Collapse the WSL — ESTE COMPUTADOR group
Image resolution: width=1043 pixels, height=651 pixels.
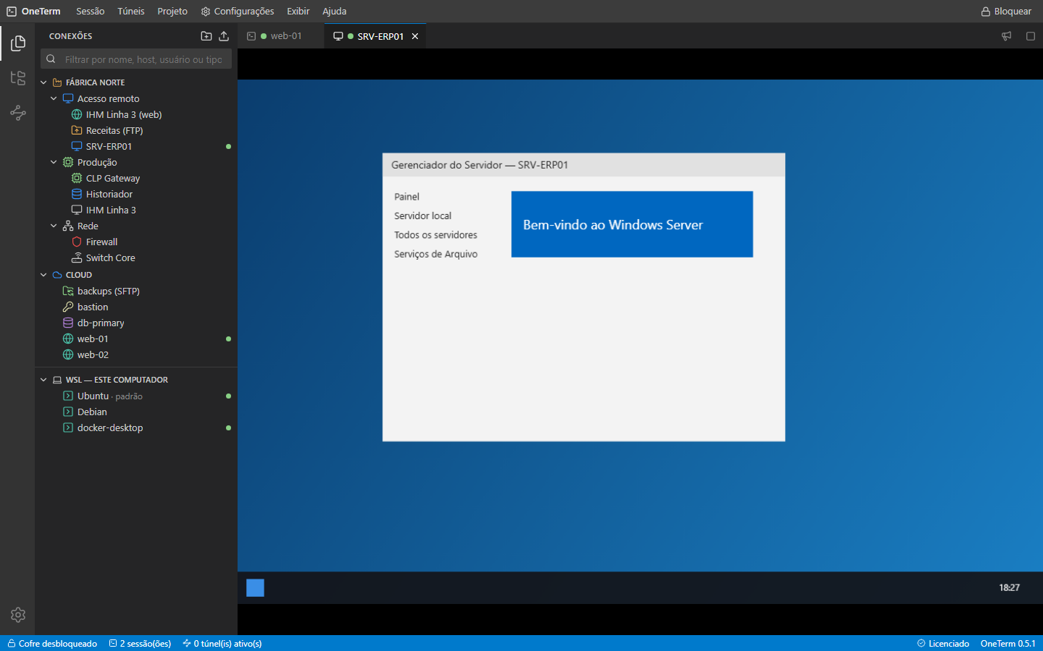pos(43,380)
